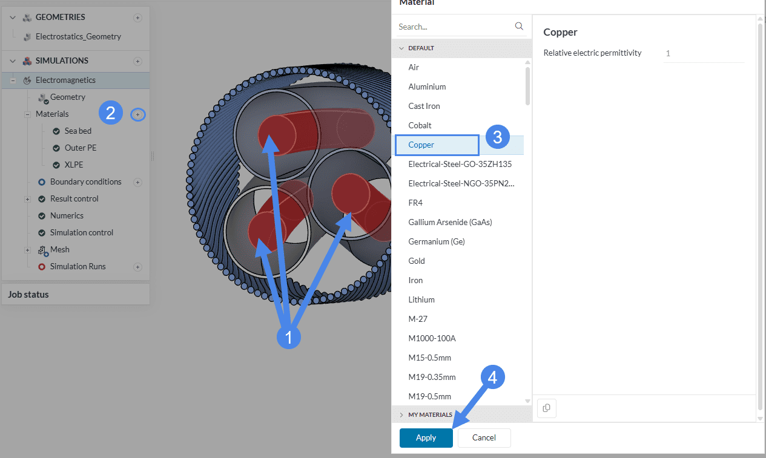Collapse the DEFAULT materials group
Screen dimensions: 766x458
coord(401,48)
